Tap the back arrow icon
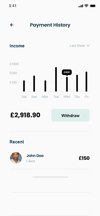Image resolution: width=100 pixels, height=216 pixels. coord(12,25)
